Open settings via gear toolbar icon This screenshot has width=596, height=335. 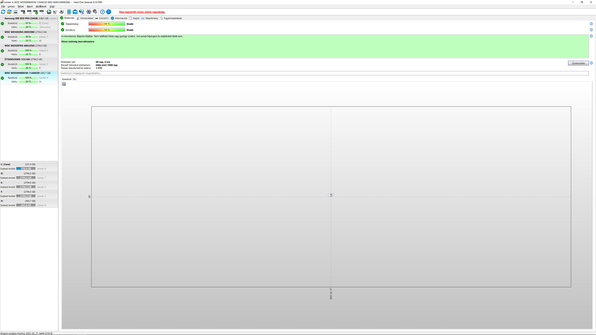click(x=89, y=12)
